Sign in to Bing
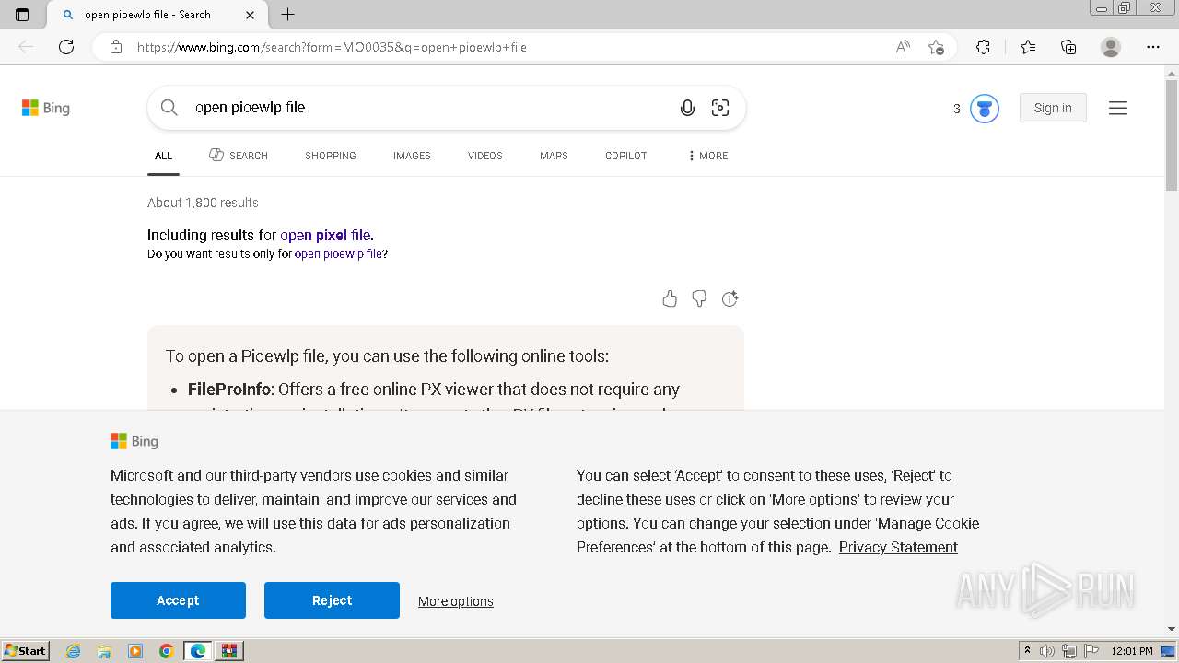Screen dimensions: 1179x663 point(1053,108)
